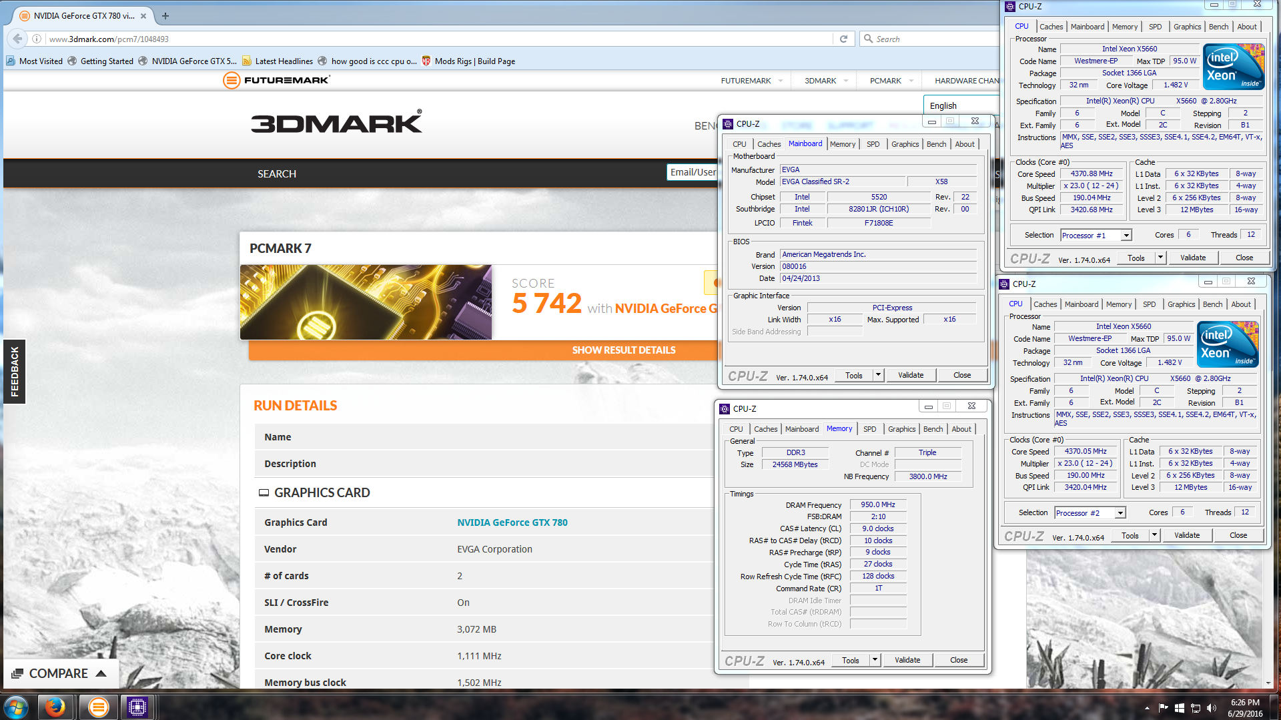Image resolution: width=1281 pixels, height=720 pixels.
Task: Minimize the Memory CPU-Z window
Action: [928, 406]
